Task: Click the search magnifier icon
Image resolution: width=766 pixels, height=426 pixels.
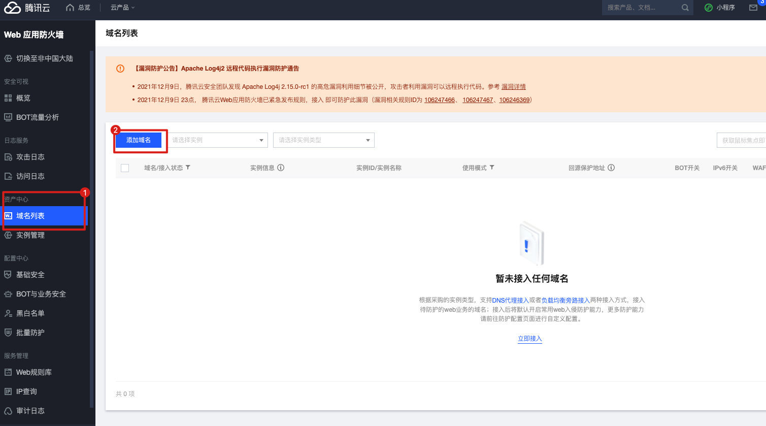Action: [x=685, y=8]
